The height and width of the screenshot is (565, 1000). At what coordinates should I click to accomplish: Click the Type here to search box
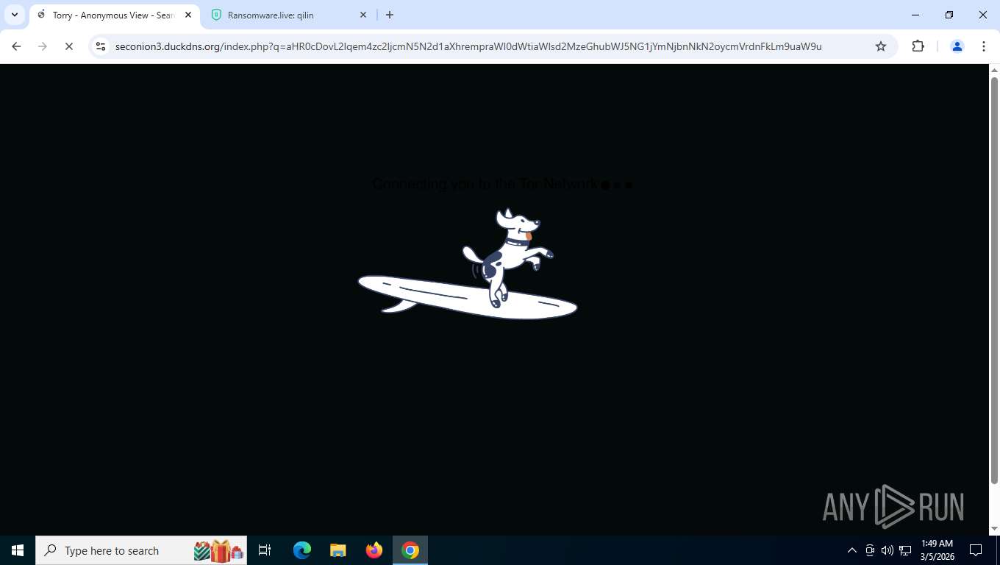click(x=141, y=550)
